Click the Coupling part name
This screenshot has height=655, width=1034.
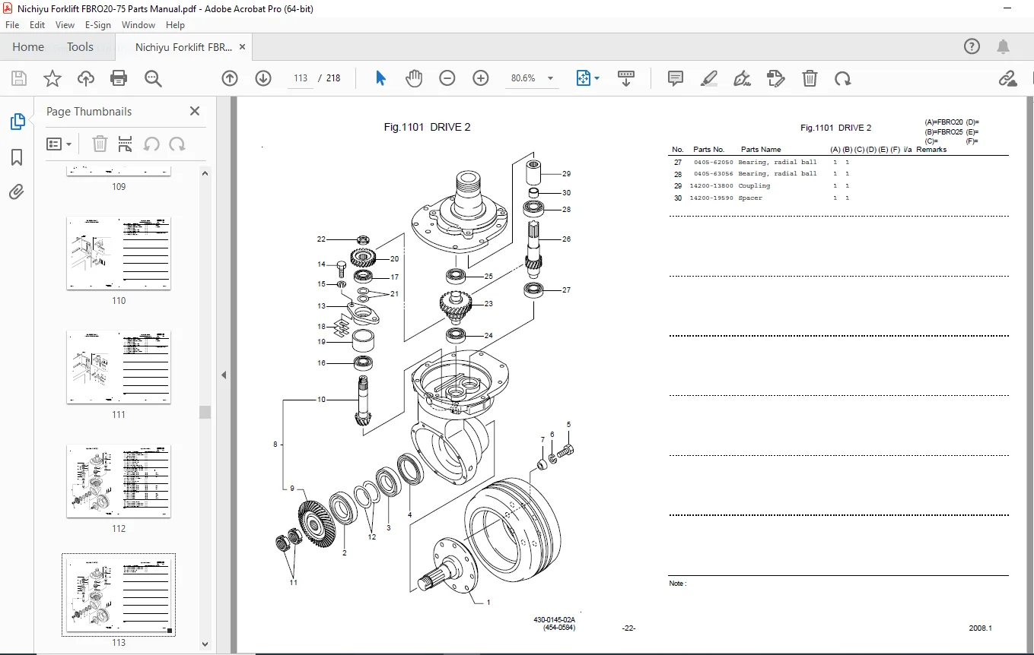coord(754,186)
